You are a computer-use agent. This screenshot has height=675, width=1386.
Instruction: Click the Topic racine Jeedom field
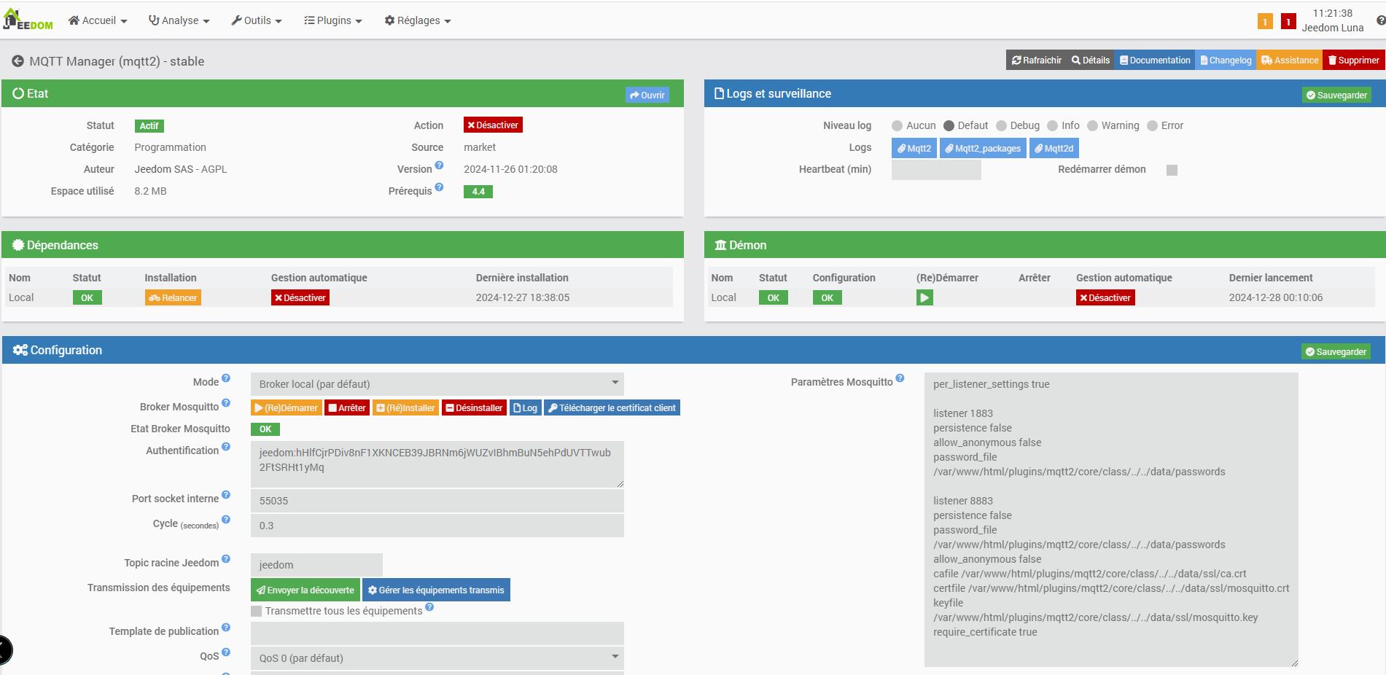(x=316, y=565)
